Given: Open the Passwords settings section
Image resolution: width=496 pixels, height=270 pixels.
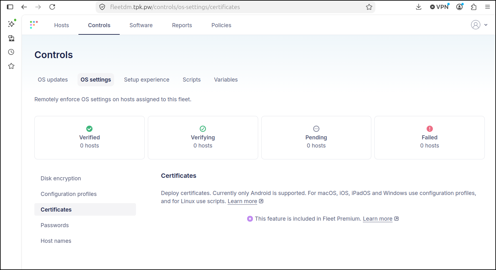Looking at the screenshot, I should pos(85,225).
